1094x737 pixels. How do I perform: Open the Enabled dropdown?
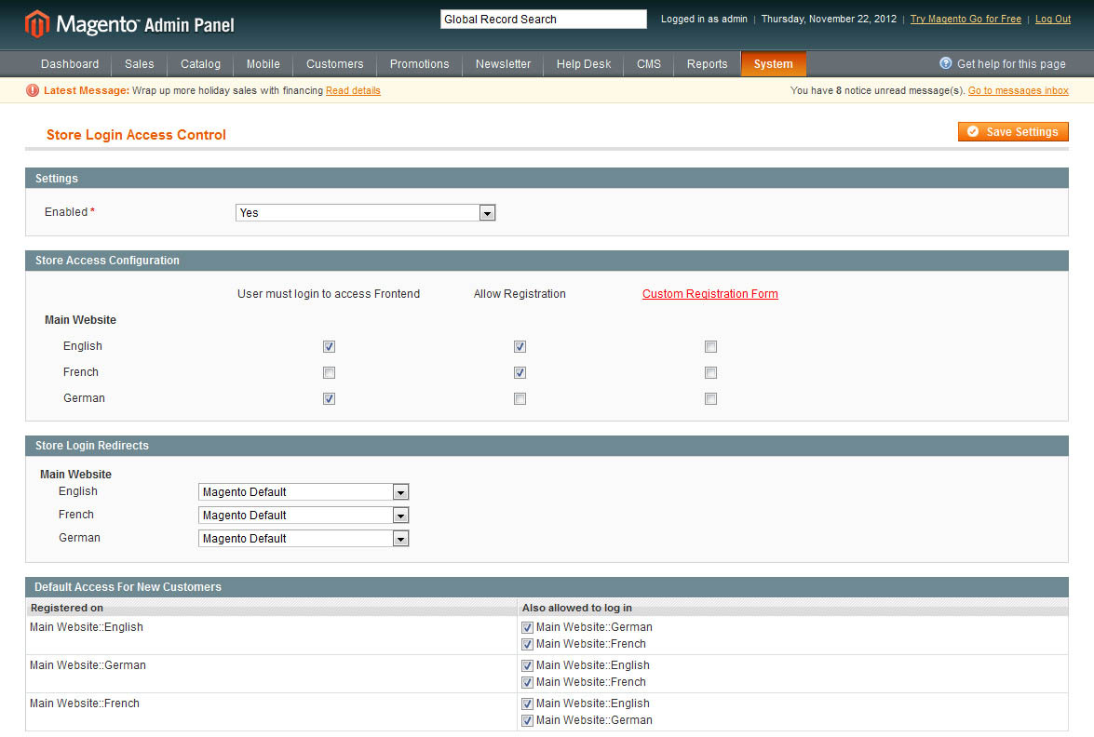pyautogui.click(x=366, y=213)
